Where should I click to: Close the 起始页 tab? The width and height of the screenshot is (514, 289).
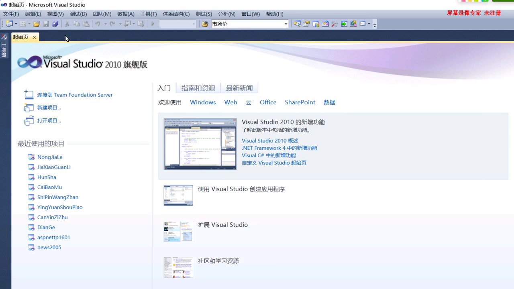(x=35, y=37)
